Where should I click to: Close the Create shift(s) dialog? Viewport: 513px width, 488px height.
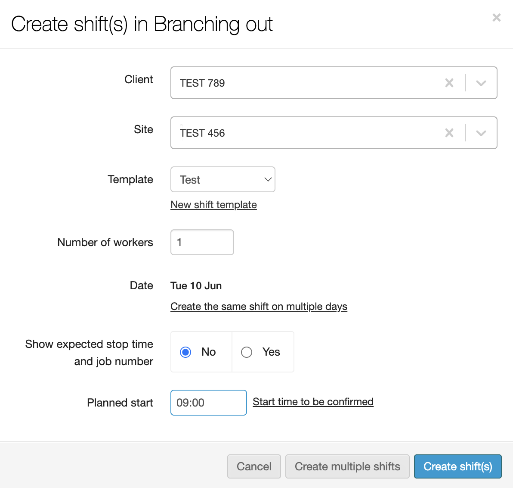497,18
